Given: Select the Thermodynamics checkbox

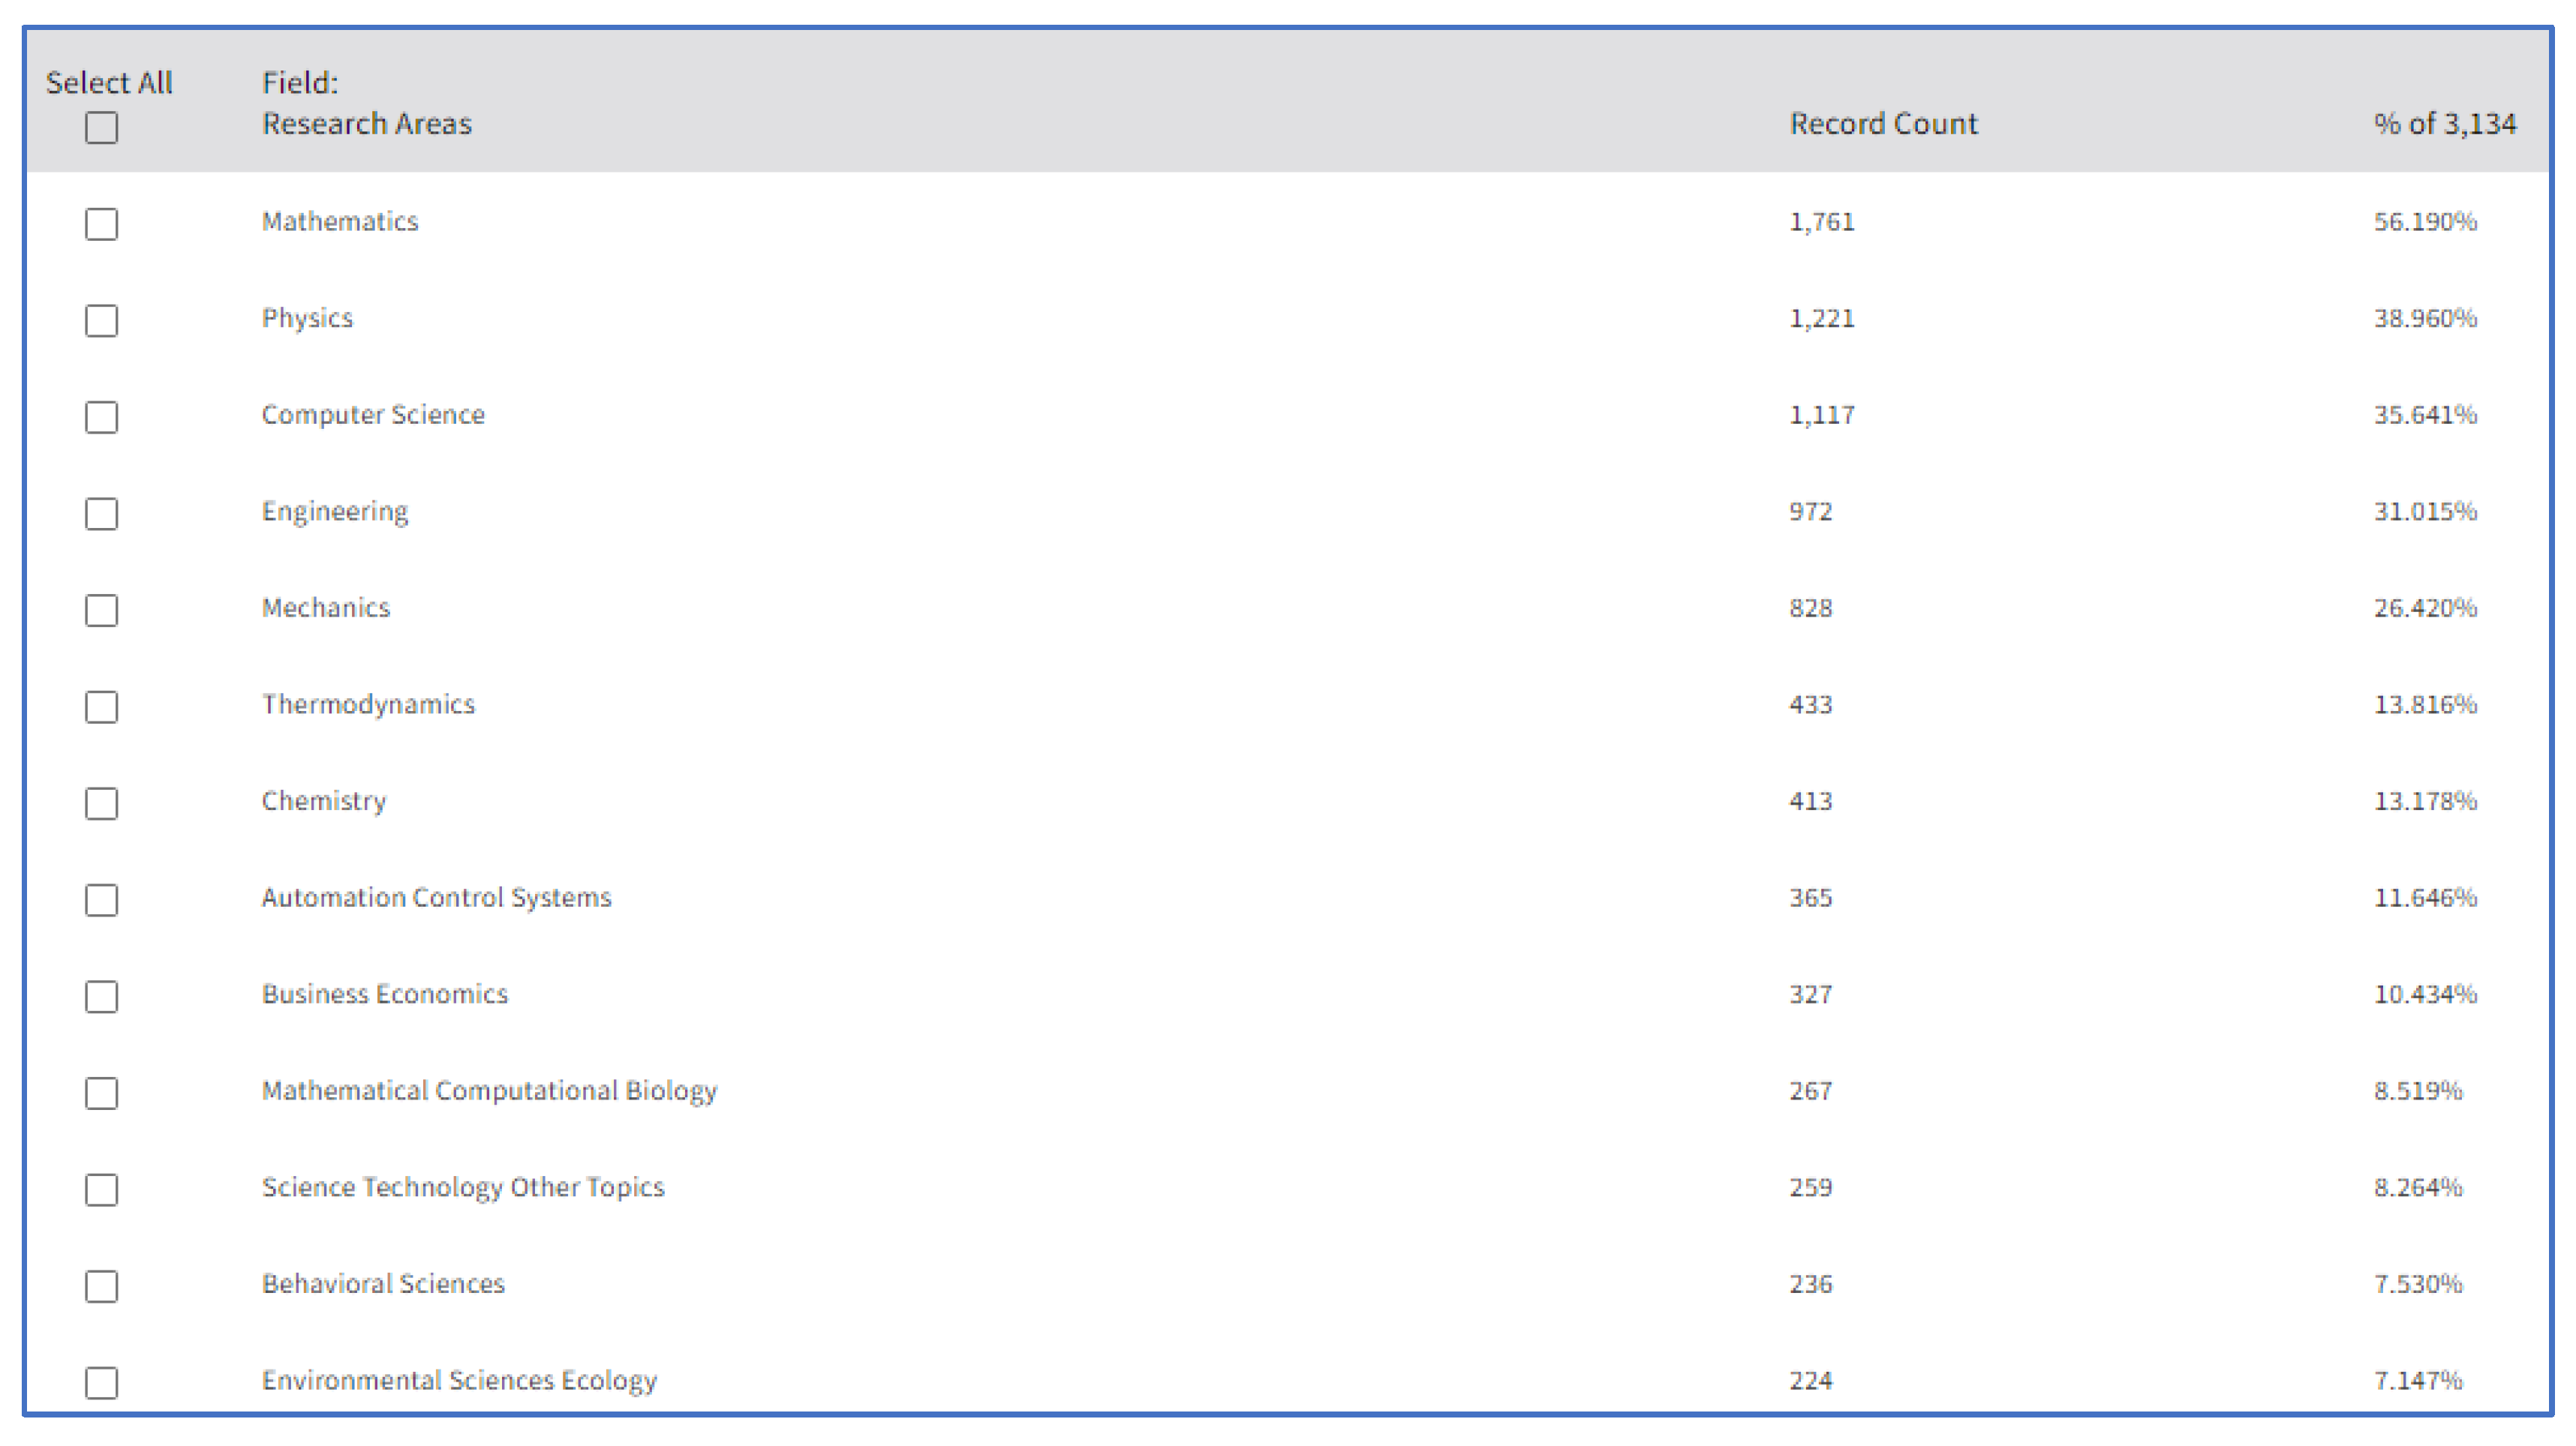Looking at the screenshot, I should coord(101,707).
